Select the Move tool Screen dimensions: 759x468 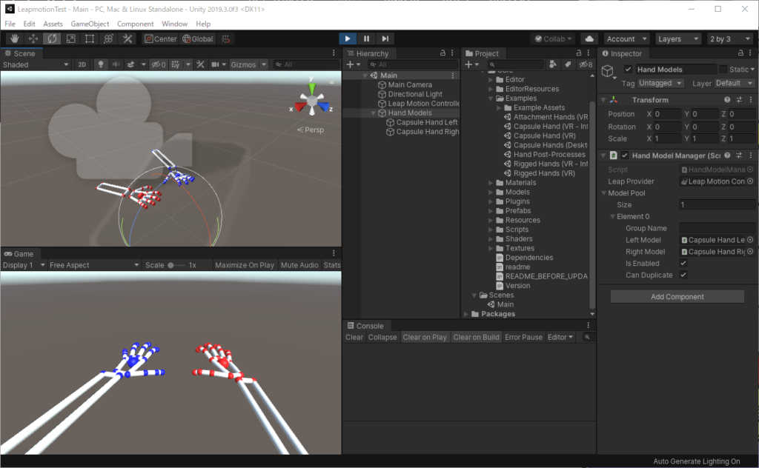(33, 39)
